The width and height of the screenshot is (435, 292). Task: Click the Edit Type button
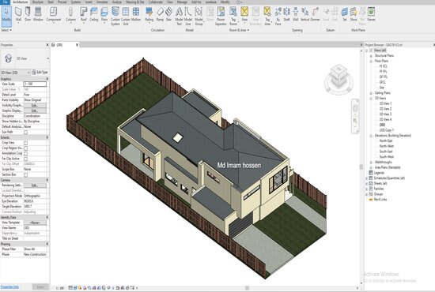pos(40,73)
